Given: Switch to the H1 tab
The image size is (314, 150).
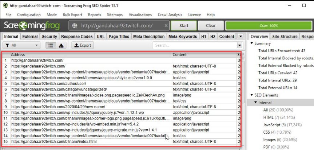Looking at the screenshot, I should (x=204, y=37).
